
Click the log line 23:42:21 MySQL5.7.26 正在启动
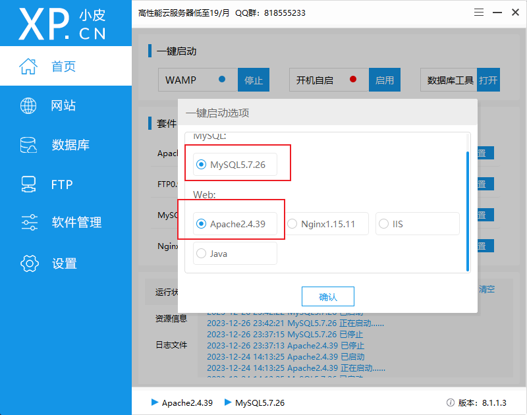295,323
